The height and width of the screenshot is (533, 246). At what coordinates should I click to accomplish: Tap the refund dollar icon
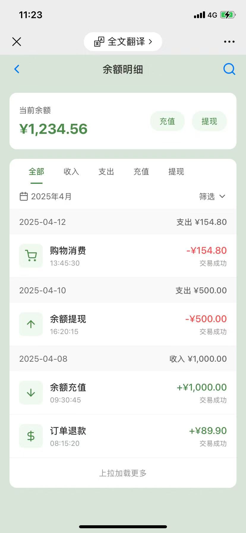tap(31, 436)
